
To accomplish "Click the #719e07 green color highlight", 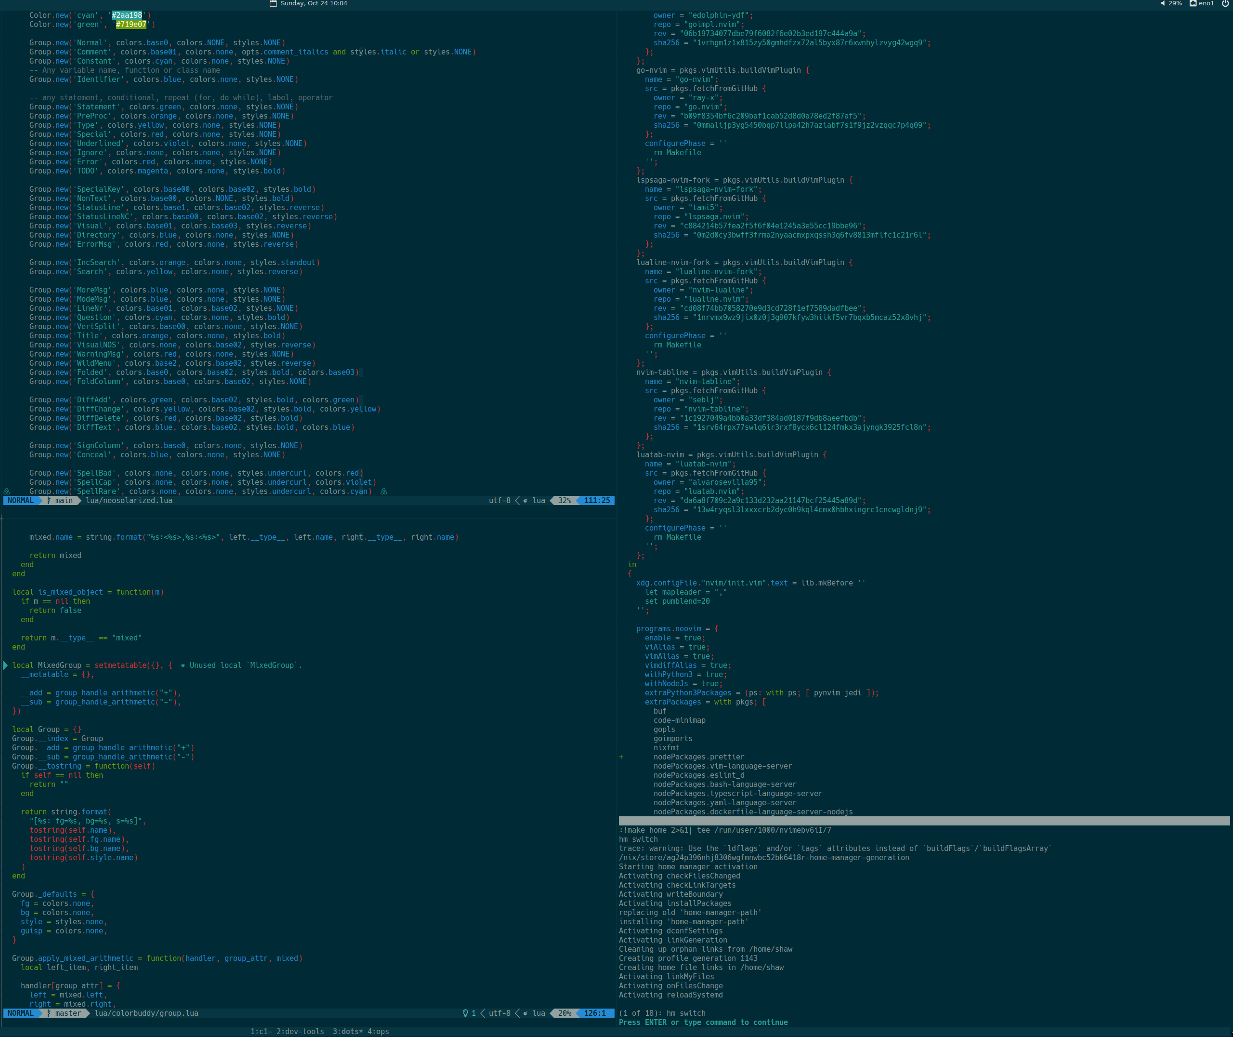I will (131, 24).
